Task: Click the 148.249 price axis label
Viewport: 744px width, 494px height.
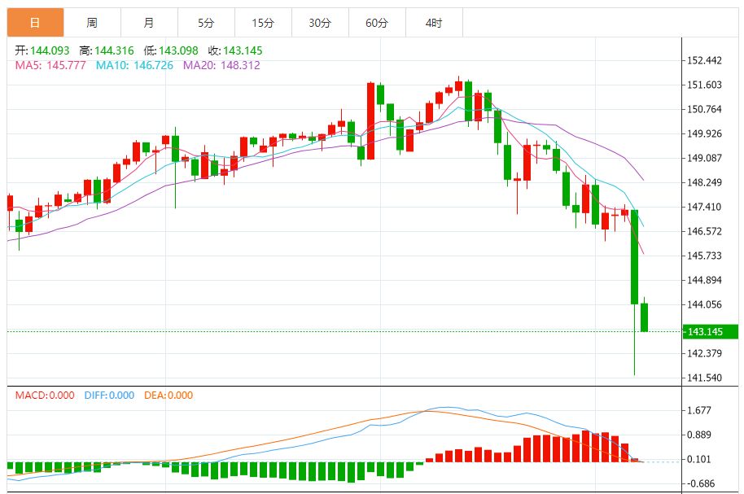Action: 704,182
